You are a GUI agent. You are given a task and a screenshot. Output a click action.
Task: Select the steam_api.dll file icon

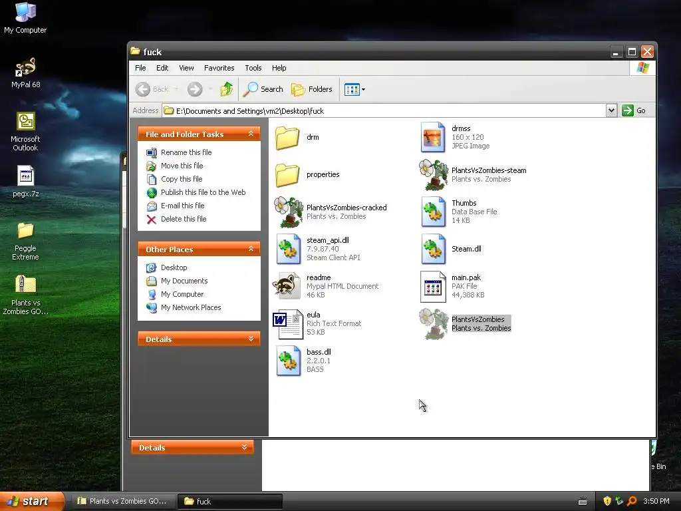(289, 249)
